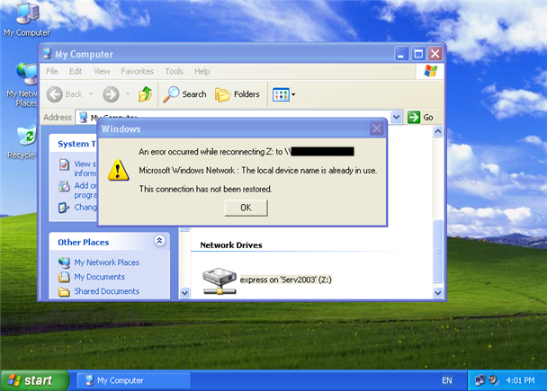The image size is (547, 391).
Task: Toggle the Folders pane
Action: coord(238,94)
